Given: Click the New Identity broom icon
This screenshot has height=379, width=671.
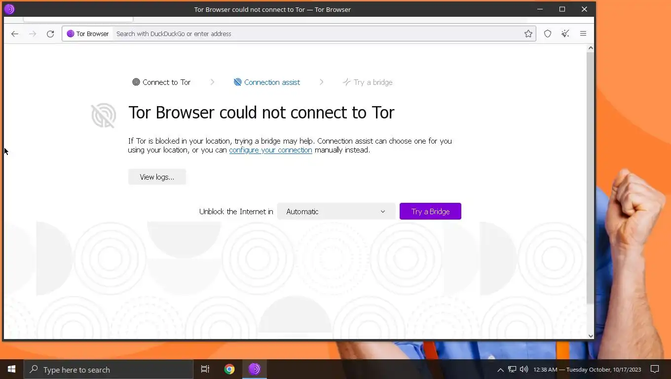Looking at the screenshot, I should [x=565, y=34].
